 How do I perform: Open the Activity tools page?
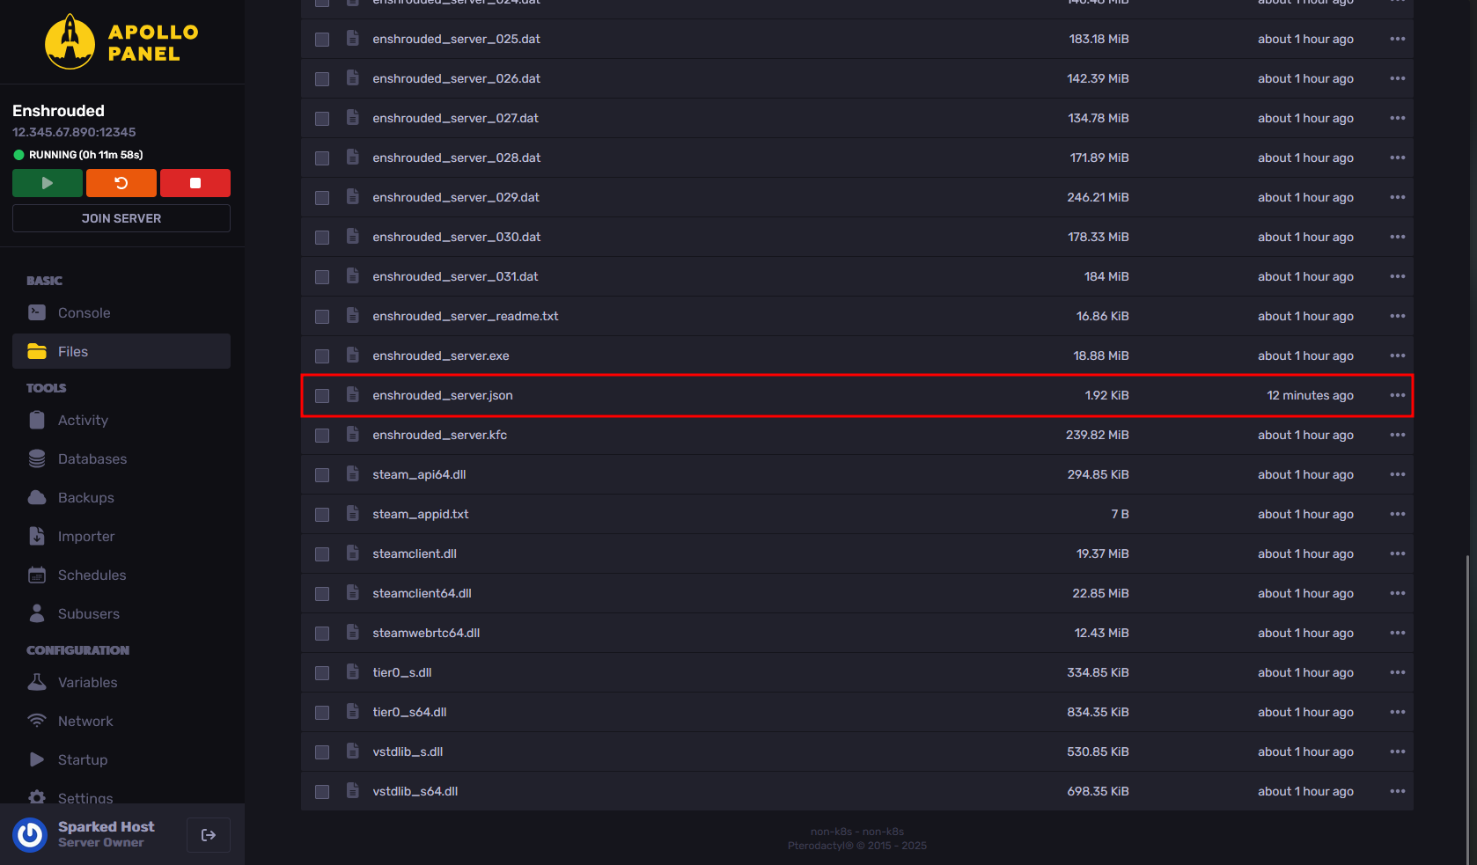pos(83,420)
